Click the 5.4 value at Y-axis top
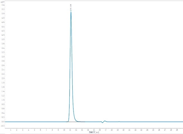 click(3, 5)
